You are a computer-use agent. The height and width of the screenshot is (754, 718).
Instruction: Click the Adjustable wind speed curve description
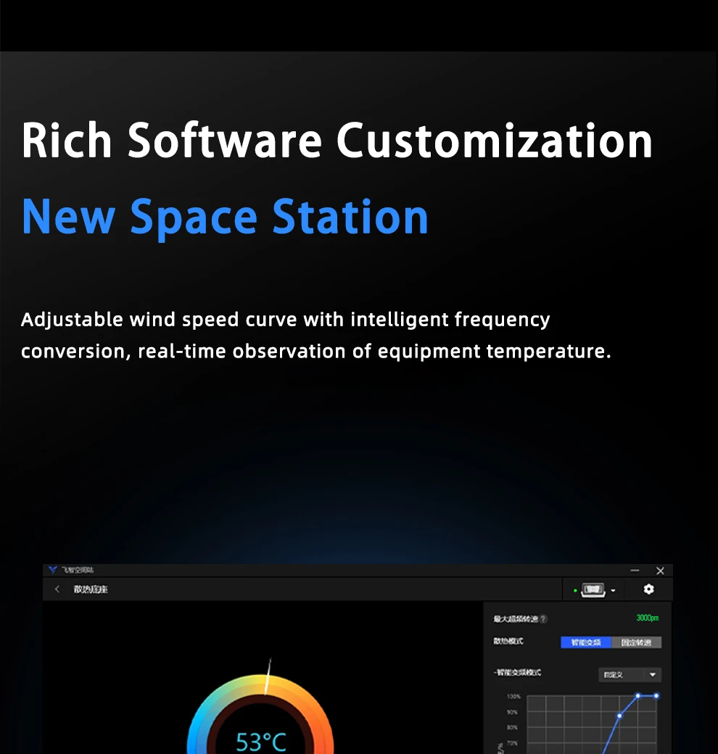coord(316,335)
